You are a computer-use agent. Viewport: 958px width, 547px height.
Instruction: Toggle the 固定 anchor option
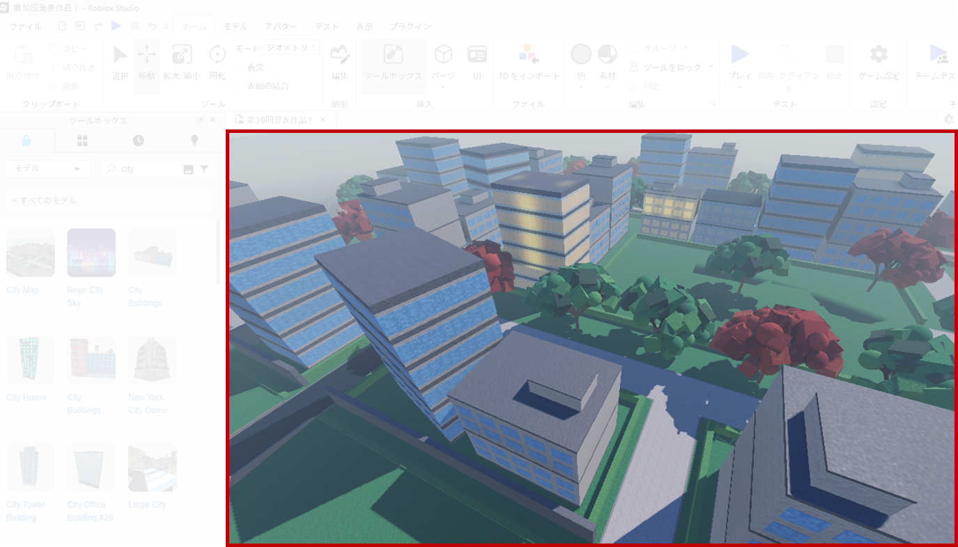(645, 86)
